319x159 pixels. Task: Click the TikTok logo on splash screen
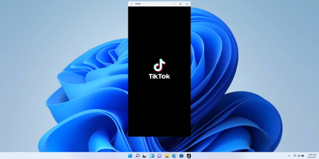pyautogui.click(x=159, y=69)
